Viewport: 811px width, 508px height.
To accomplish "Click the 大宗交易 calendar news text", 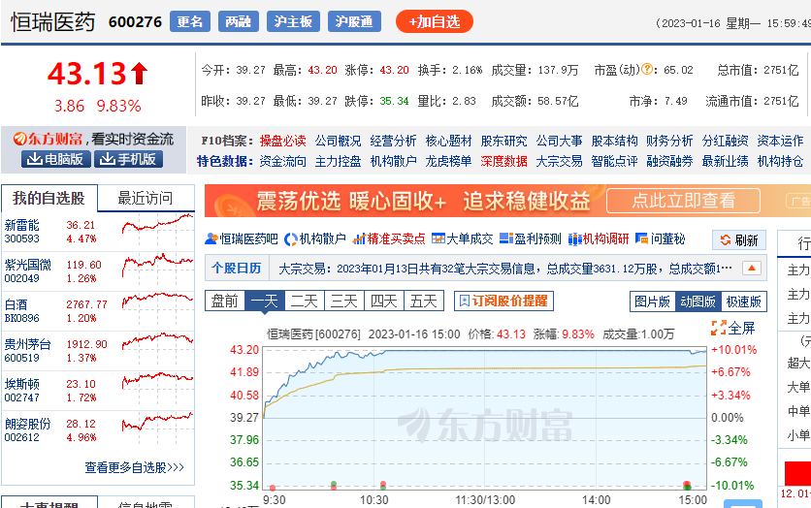I will 505,269.
